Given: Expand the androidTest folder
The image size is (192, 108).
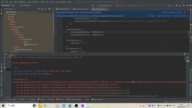Looking at the screenshot, I should [11, 27].
